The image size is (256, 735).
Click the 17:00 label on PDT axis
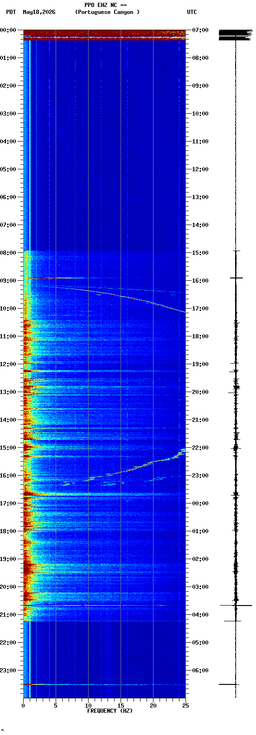[x=8, y=503]
